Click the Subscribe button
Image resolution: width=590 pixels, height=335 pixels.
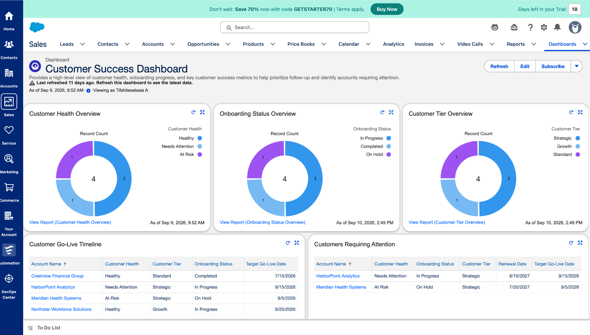pyautogui.click(x=553, y=66)
